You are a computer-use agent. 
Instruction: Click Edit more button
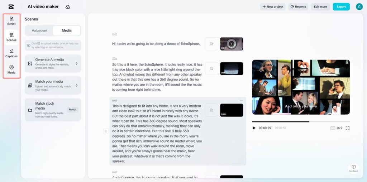tap(320, 6)
